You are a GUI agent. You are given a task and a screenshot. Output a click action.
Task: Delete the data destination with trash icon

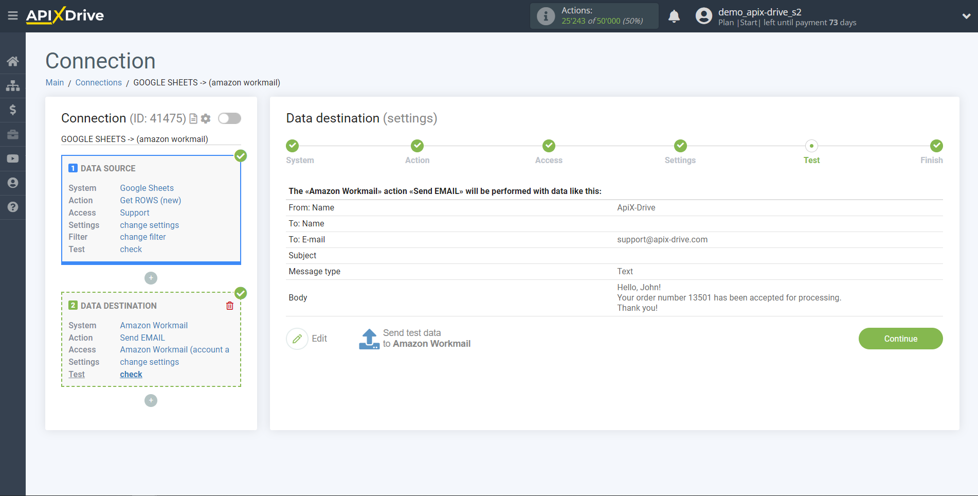pos(230,306)
